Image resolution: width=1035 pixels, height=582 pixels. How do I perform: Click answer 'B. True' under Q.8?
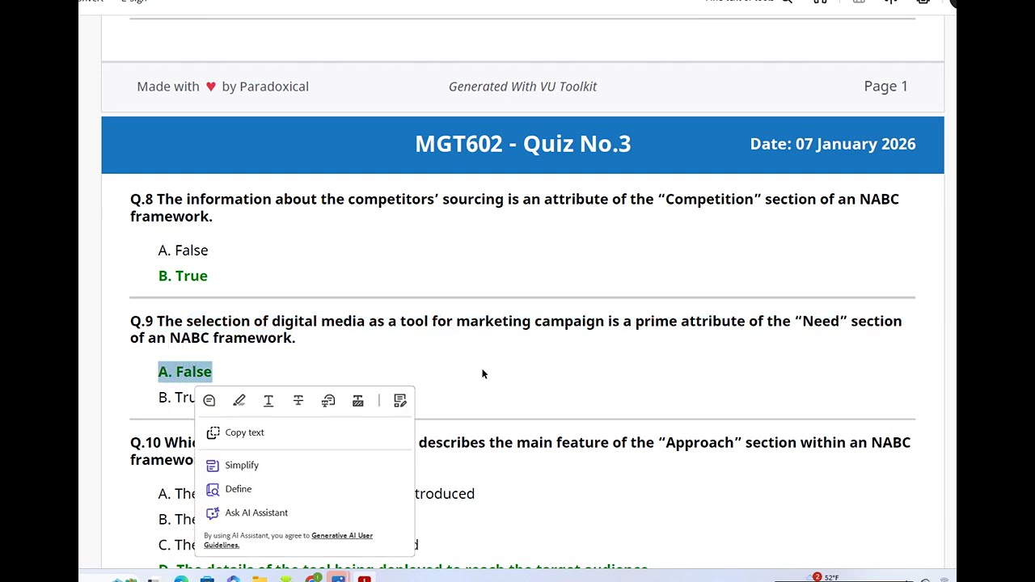(x=183, y=276)
